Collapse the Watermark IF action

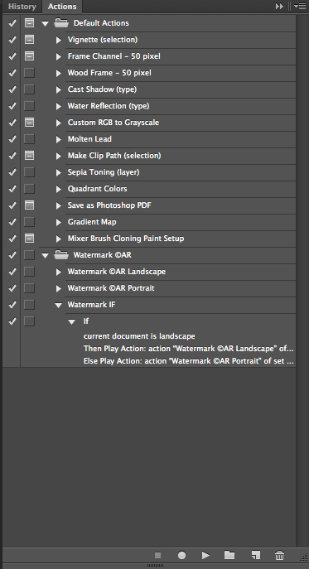(x=58, y=306)
